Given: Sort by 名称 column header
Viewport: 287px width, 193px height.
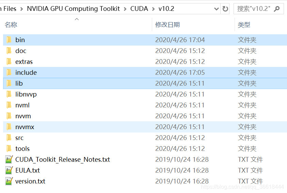Looking at the screenshot, I should pos(11,24).
